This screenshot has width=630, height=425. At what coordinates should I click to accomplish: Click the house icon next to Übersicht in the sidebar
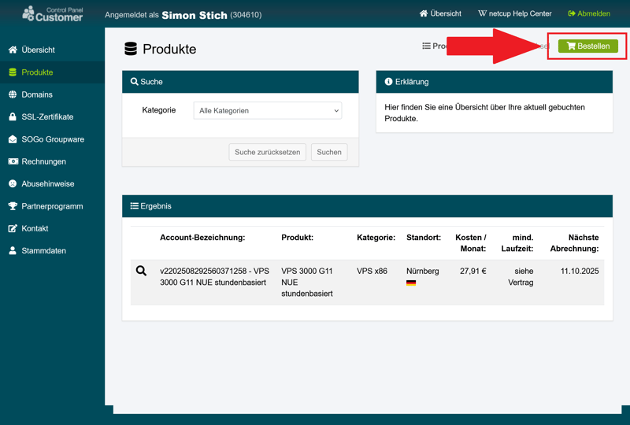(13, 50)
